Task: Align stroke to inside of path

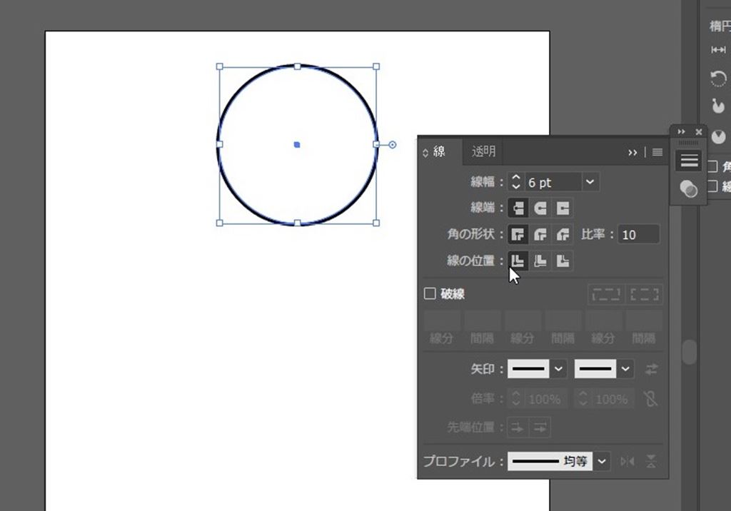Action: tap(540, 261)
